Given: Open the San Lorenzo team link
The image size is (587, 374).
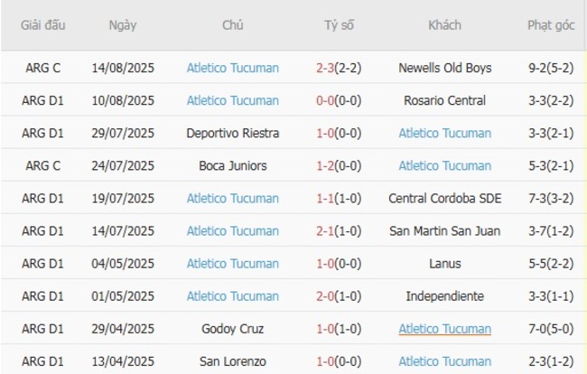Looking at the screenshot, I should pos(232,361).
